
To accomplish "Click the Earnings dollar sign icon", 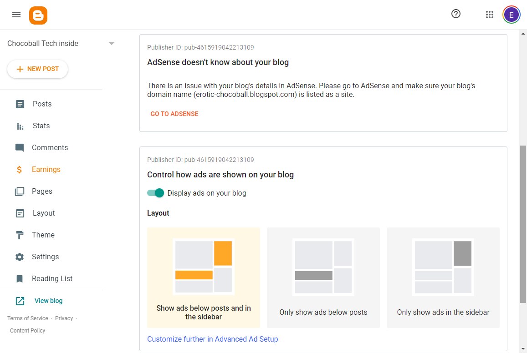I will coord(20,170).
